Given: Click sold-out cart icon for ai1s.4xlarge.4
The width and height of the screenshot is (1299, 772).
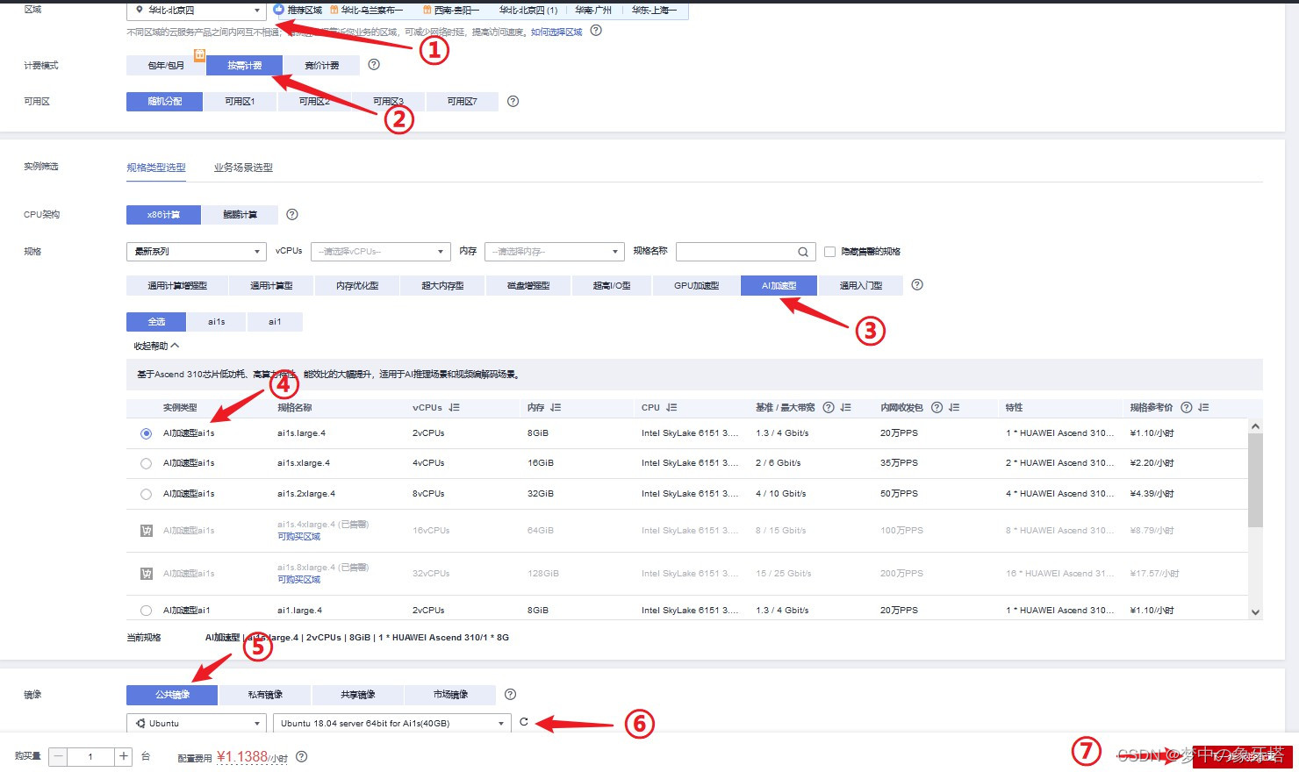Looking at the screenshot, I should pos(147,531).
